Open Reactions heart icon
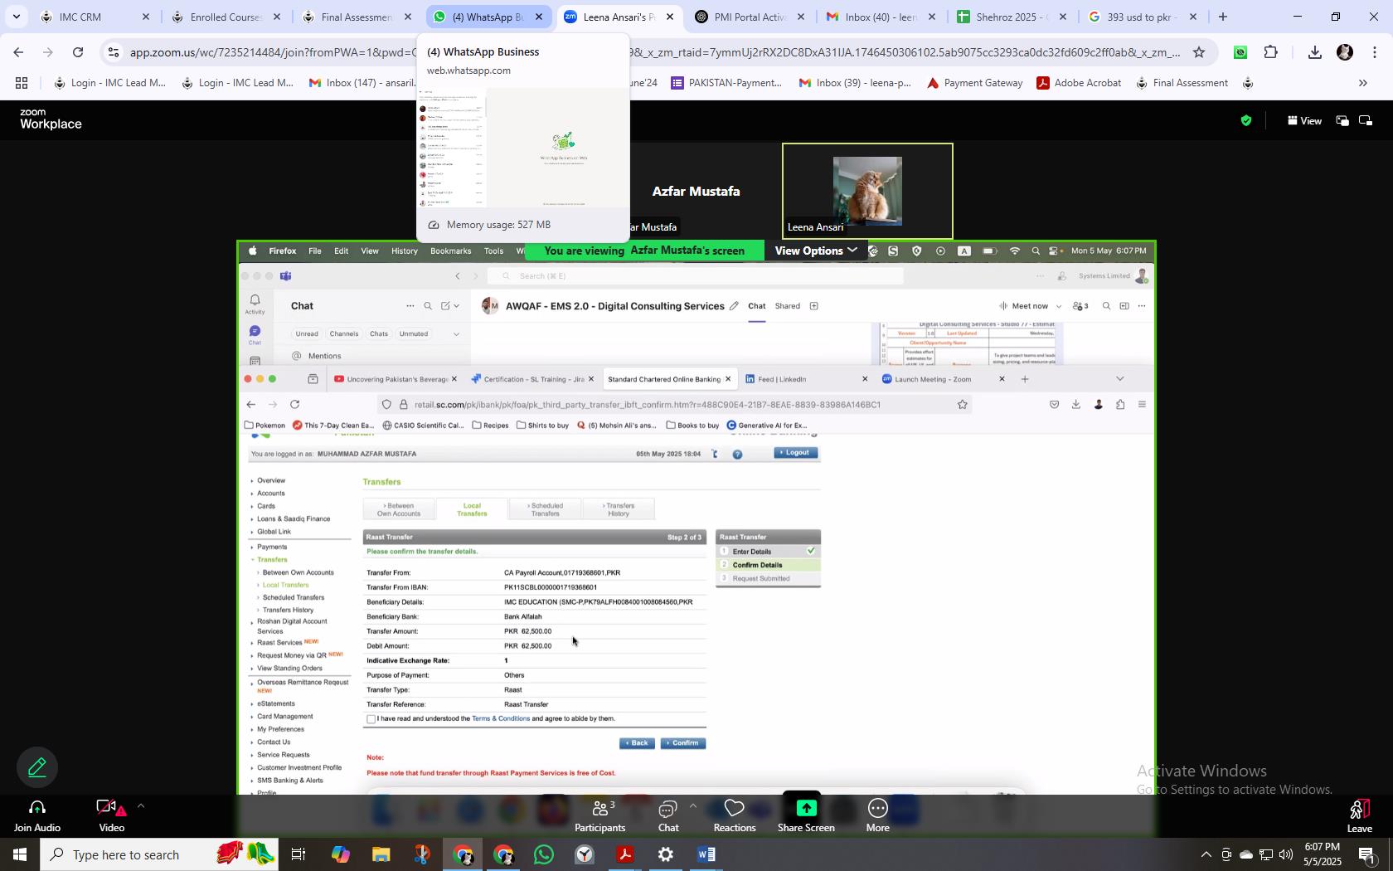This screenshot has height=871, width=1393. [734, 808]
